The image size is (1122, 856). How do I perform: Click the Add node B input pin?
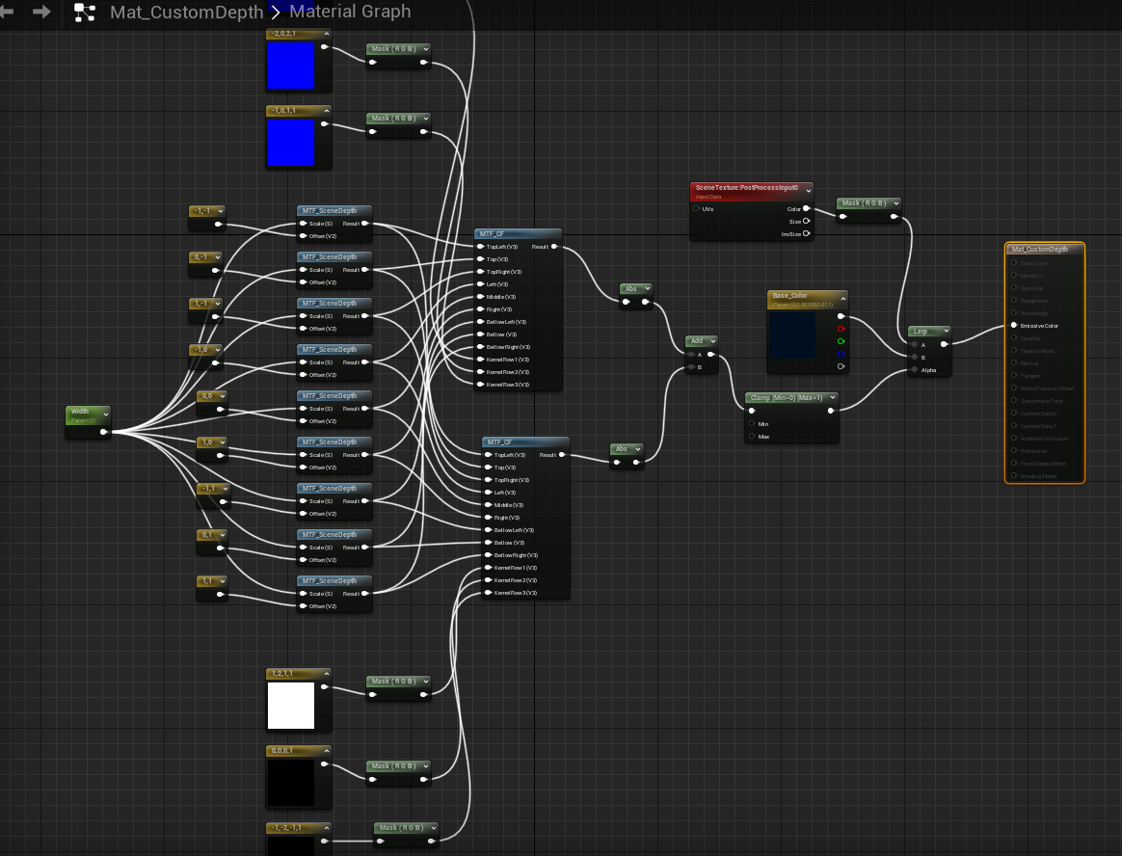pos(691,367)
